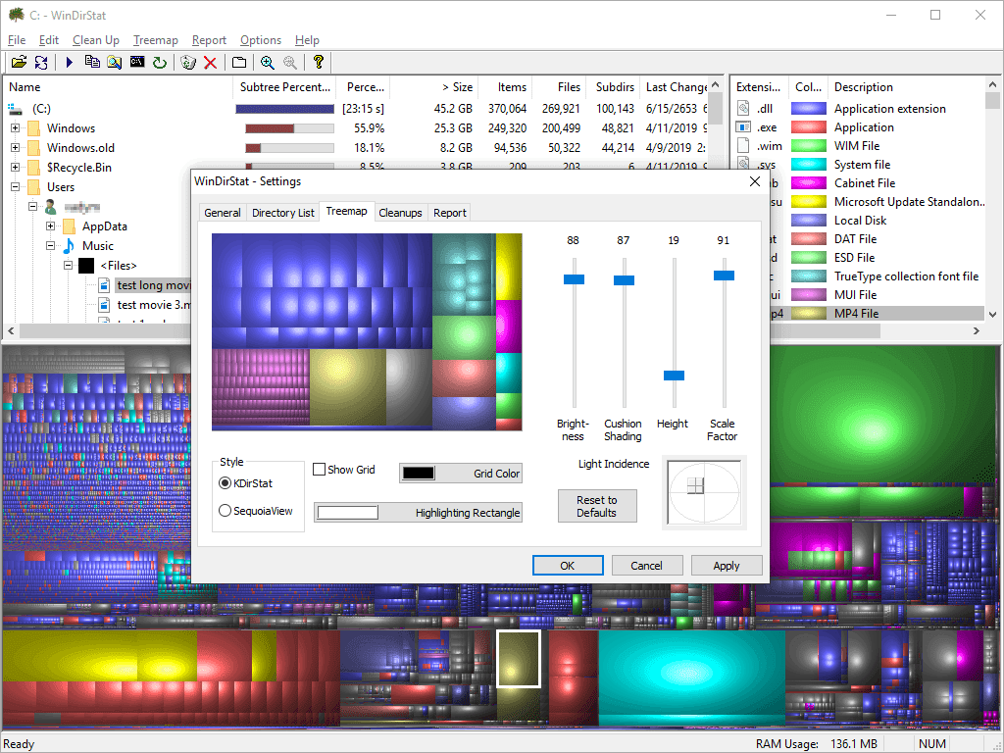Click the yellow question mark Help icon

[x=319, y=62]
